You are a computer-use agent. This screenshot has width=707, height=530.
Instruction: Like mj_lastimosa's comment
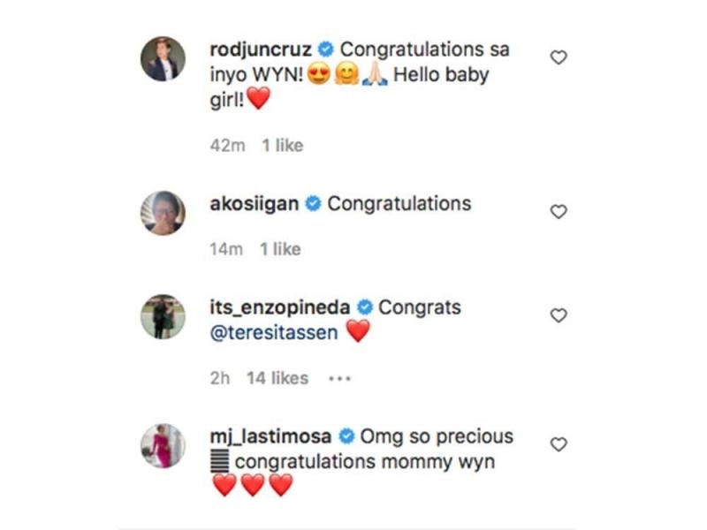click(559, 444)
